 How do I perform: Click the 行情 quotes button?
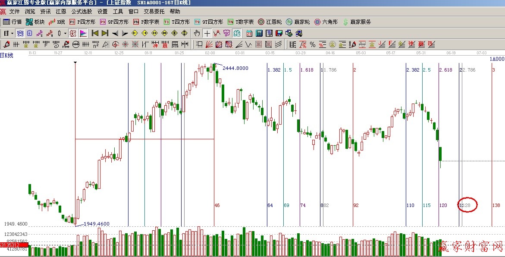point(12,22)
